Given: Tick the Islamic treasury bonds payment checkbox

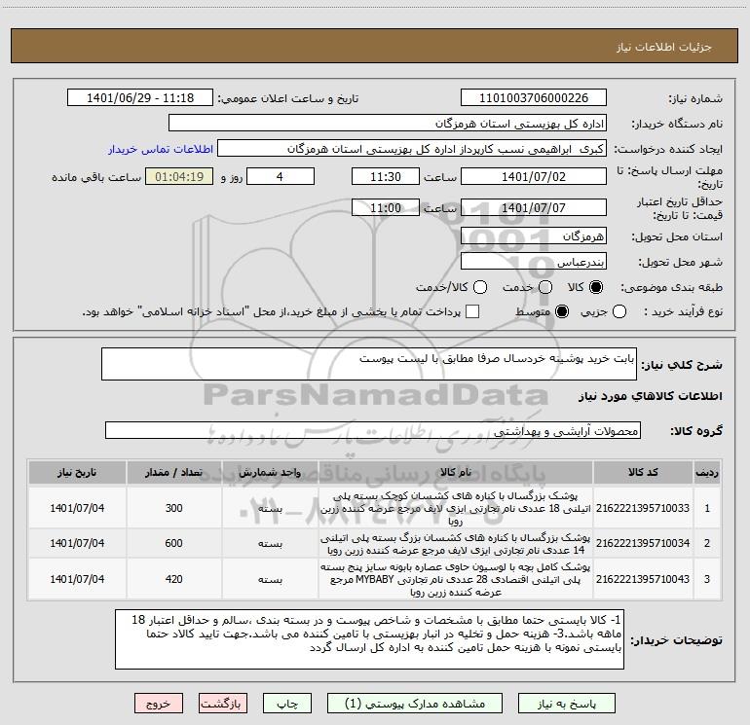Looking at the screenshot, I should (472, 311).
